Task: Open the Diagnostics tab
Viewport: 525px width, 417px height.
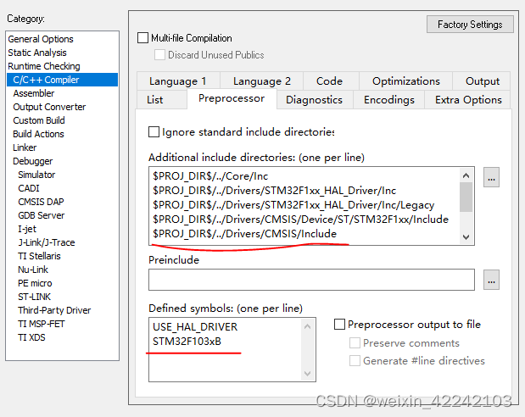Action: pos(314,100)
